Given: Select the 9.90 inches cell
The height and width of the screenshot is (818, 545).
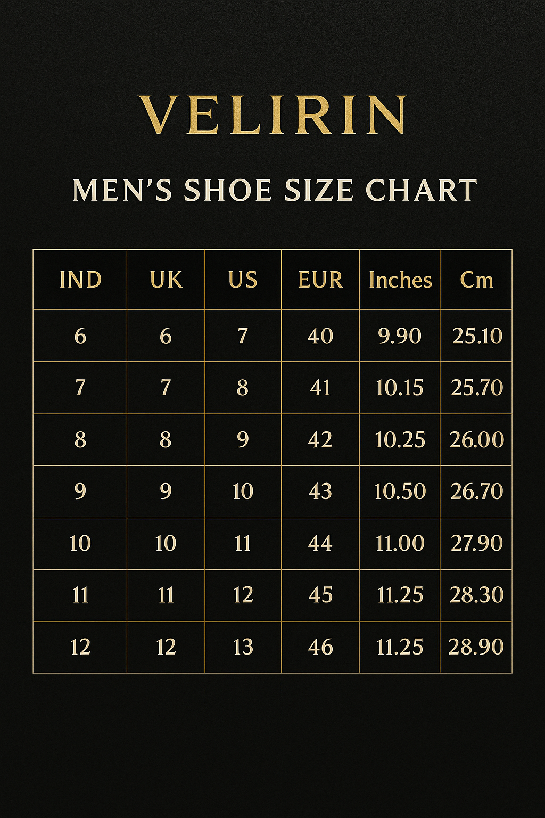Looking at the screenshot, I should coord(400,336).
